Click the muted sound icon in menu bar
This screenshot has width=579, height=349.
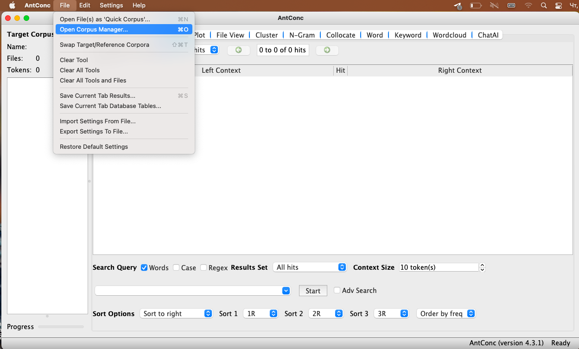coord(494,6)
